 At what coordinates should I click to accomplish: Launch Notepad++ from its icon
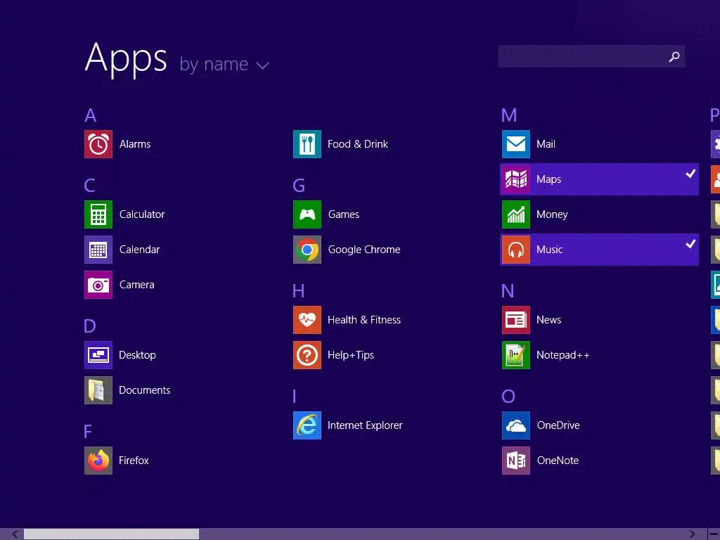pos(516,355)
